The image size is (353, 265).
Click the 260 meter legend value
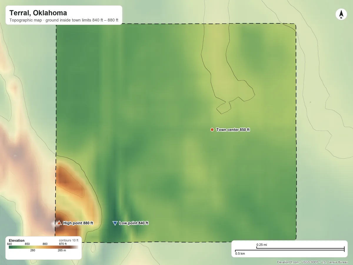33,251
